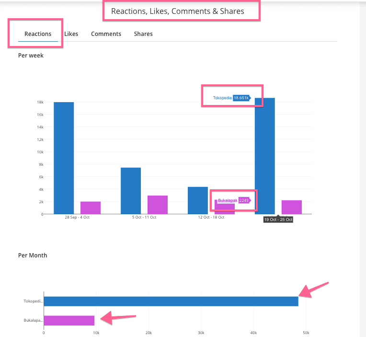Click the tall blue bar for 19 Oct - 25 Oct
Image resolution: width=366 pixels, height=337 pixels.
(x=265, y=158)
